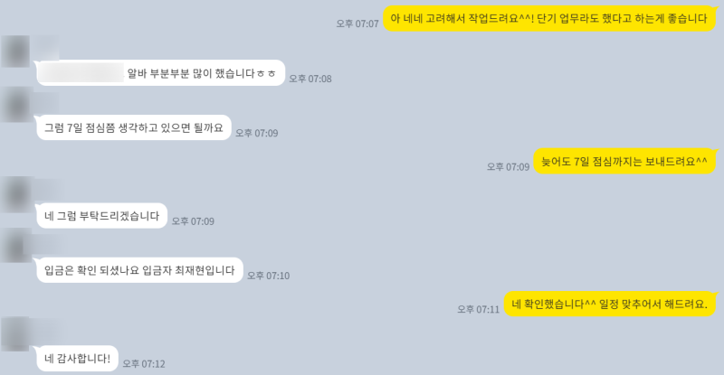Click the 오후 07:07 timestamp
Screen dimensions: 724x375
(x=357, y=23)
